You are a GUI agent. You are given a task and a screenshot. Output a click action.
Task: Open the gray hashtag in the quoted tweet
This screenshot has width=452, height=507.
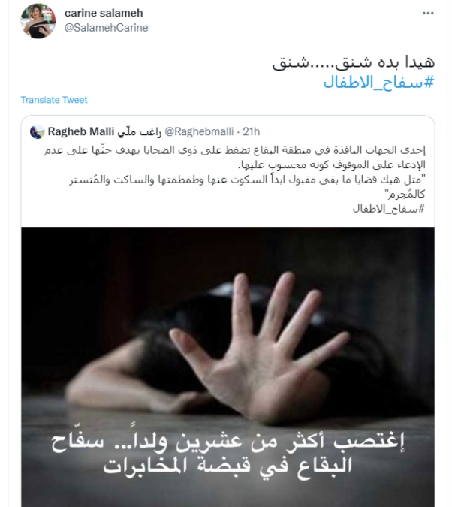pyautogui.click(x=389, y=209)
